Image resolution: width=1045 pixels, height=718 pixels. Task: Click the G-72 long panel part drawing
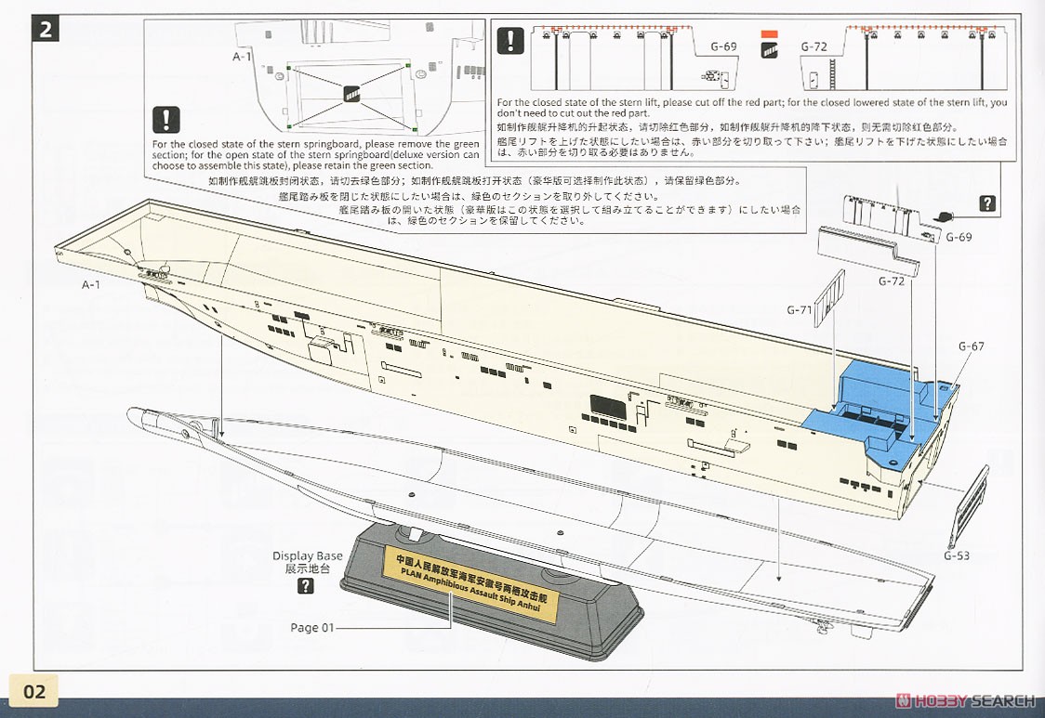tap(869, 251)
